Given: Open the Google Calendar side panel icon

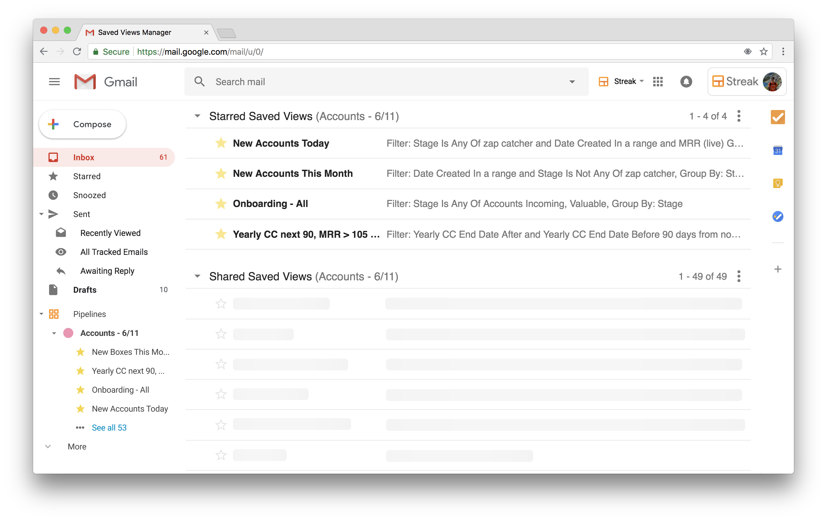Looking at the screenshot, I should click(x=778, y=150).
